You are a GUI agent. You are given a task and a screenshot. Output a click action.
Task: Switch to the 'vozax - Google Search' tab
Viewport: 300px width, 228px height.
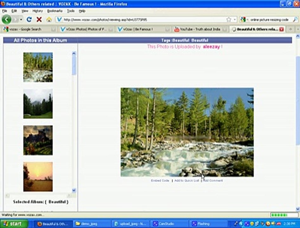(x=29, y=29)
